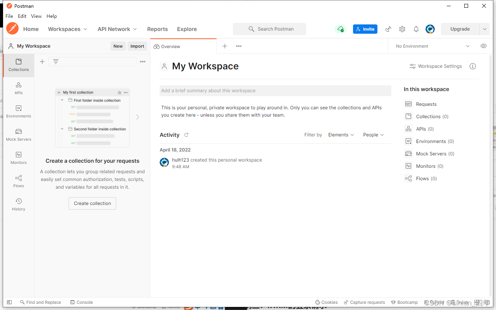Open Bootcamp in the status bar

pyautogui.click(x=405, y=302)
